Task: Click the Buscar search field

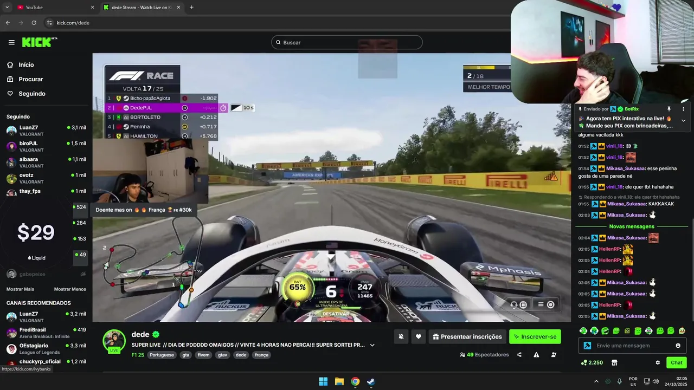Action: (347, 42)
